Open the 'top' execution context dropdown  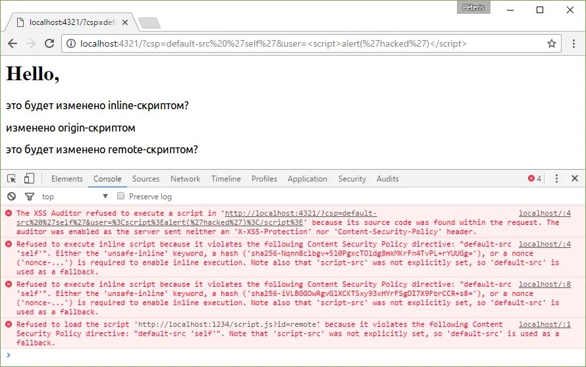74,197
